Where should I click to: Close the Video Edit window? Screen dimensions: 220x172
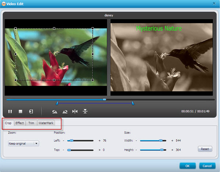tap(214, 4)
